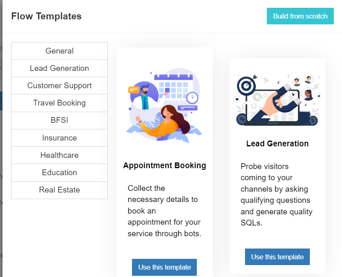Open the Lead Generation category
Screen dimensions: 342x277
click(59, 68)
